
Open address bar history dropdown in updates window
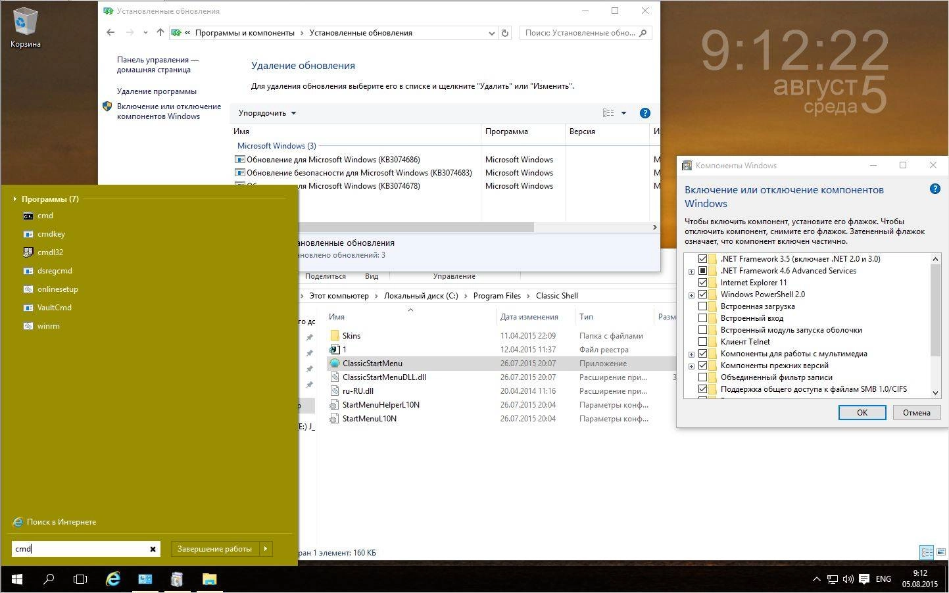pyautogui.click(x=491, y=33)
